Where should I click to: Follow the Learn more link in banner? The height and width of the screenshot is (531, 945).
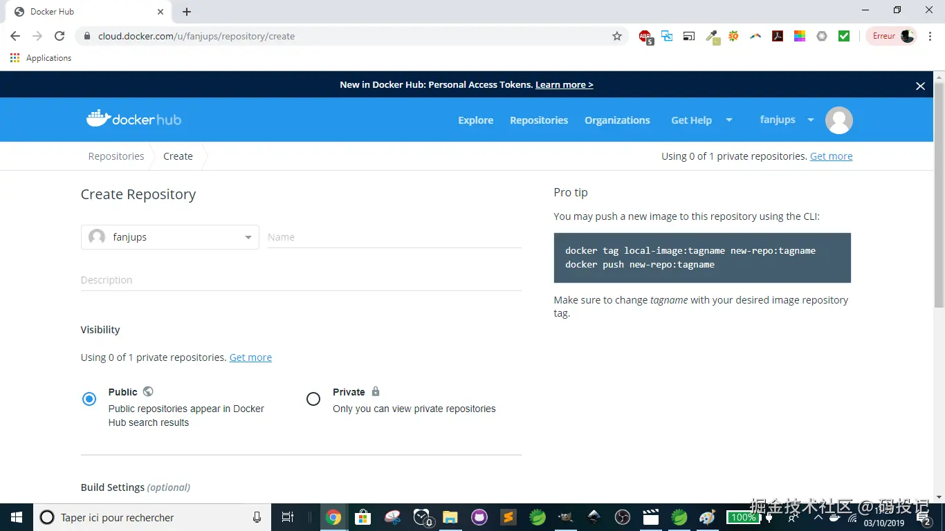(x=564, y=84)
